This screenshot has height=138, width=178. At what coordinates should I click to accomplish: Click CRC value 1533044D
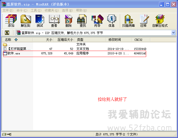point(140,49)
